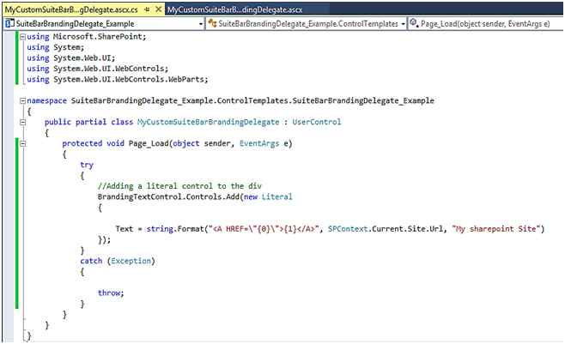Click BrandingTextControl.Controls.Add in code
The width and height of the screenshot is (565, 344).
coord(168,196)
